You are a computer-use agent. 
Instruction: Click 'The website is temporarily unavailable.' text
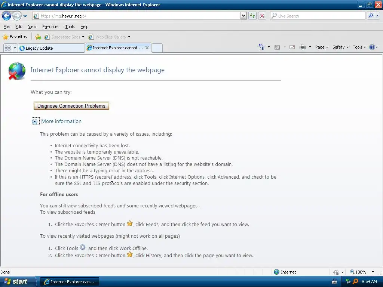[97, 152]
